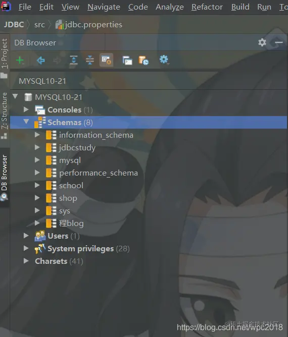
Task: Expand the sys schema
Action: click(37, 210)
